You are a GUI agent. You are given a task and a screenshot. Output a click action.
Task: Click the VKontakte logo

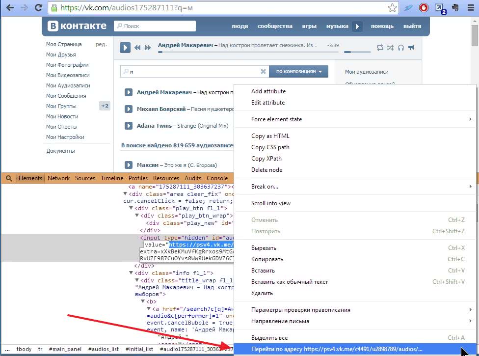[77, 26]
